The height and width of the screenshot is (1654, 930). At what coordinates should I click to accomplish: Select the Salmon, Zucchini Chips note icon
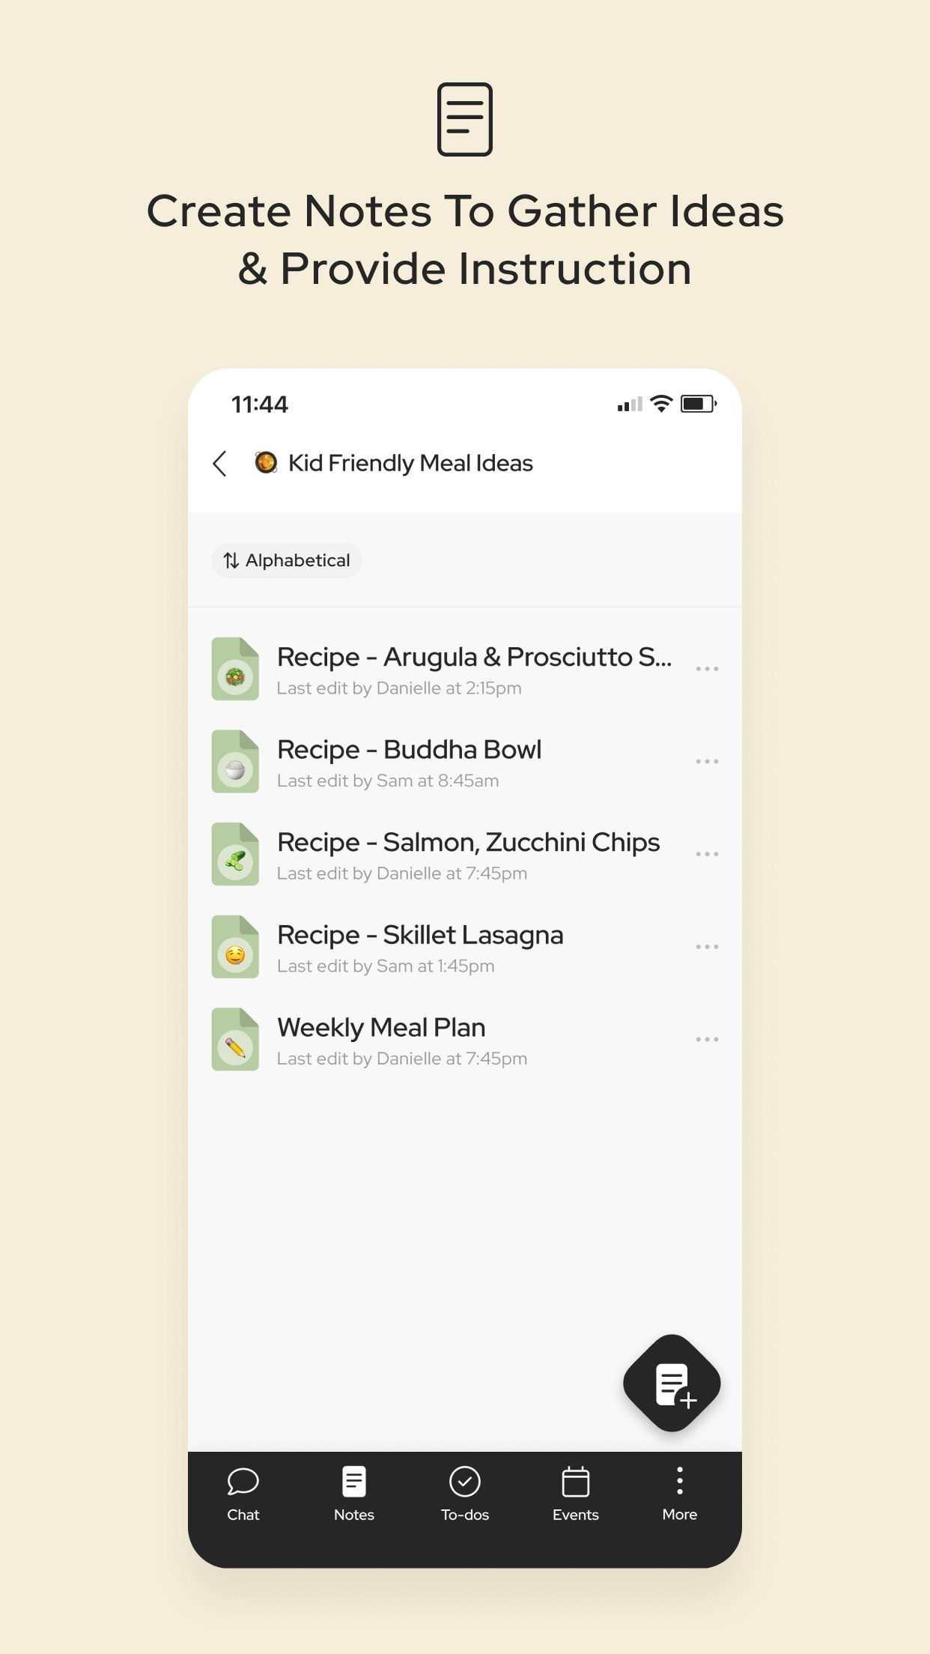(x=235, y=854)
